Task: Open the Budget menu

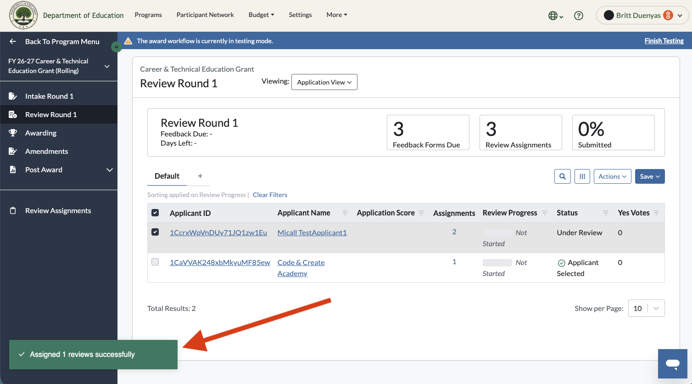Action: [261, 15]
